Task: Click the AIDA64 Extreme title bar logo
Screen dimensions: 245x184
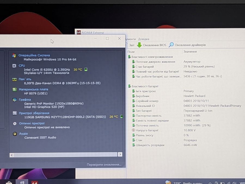Action: tap(79, 32)
